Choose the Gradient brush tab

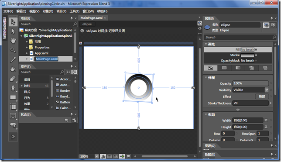tap(238, 68)
